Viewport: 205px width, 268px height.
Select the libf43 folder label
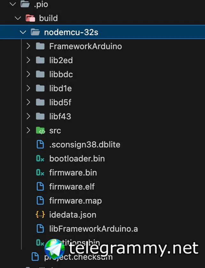point(60,116)
